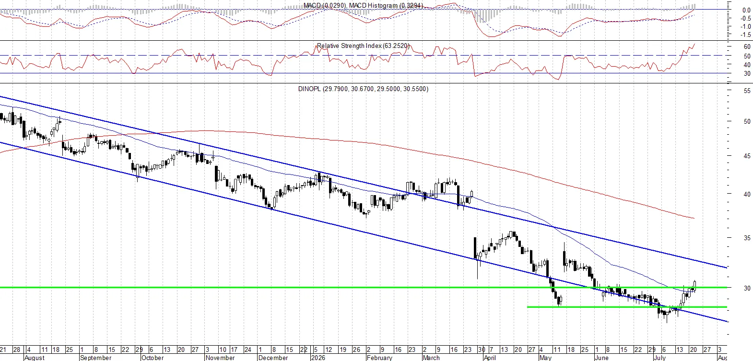
Task: Click the -0.5 value on MACD scale
Action: pyautogui.click(x=746, y=18)
